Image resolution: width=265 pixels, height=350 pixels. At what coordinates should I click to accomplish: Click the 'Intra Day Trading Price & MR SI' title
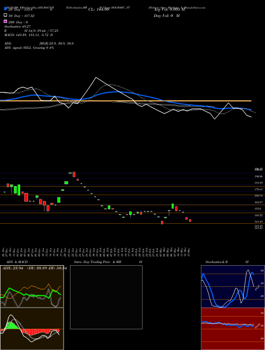pos(108,262)
